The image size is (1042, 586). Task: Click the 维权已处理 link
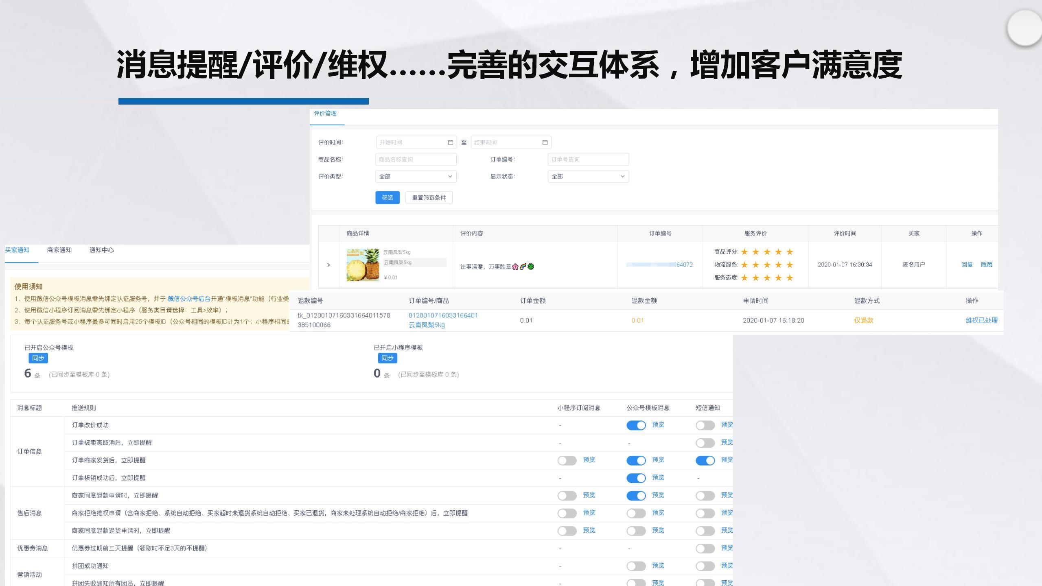click(x=981, y=320)
